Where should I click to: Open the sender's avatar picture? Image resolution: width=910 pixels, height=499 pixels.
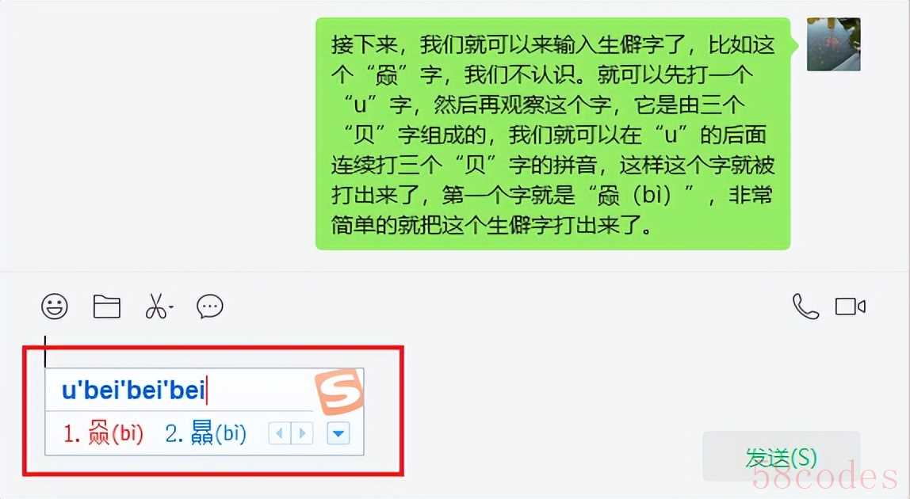point(833,44)
